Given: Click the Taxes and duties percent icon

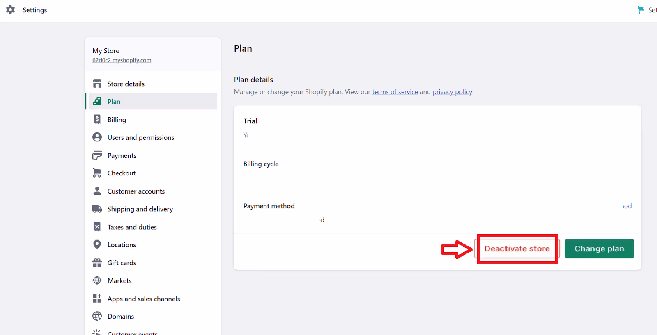Looking at the screenshot, I should (x=97, y=227).
